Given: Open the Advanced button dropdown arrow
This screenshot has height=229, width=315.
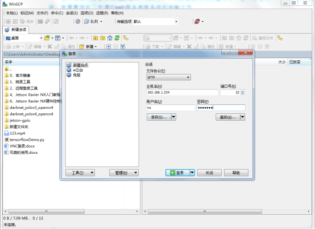Looking at the screenshot, I should coord(242,117).
